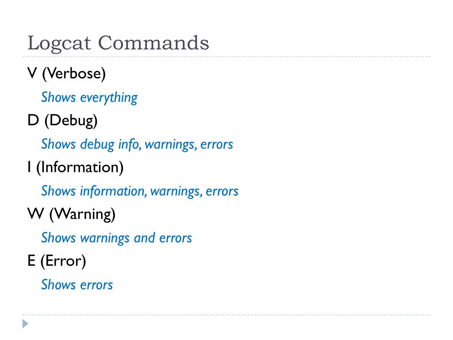Click the word information in blue text
This screenshot has width=453, height=340.
[112, 191]
